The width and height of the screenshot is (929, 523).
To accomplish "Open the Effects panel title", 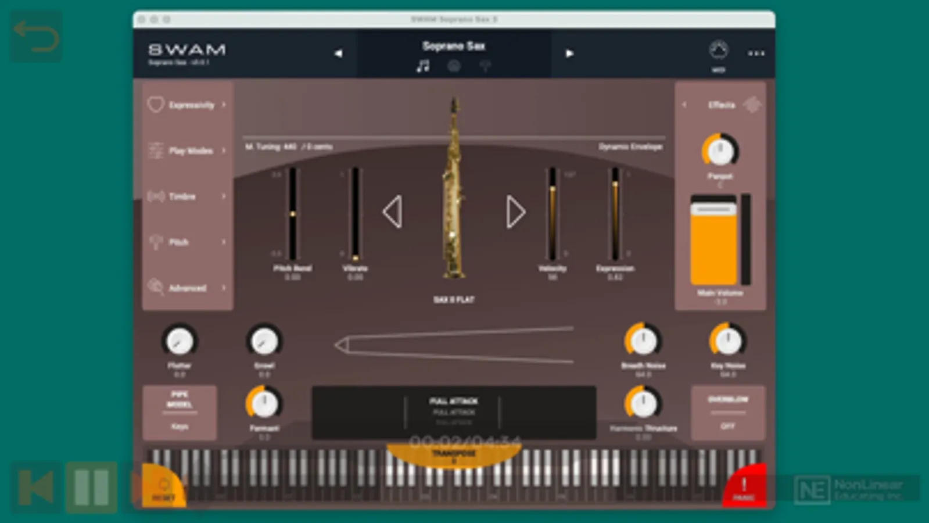I will pos(722,105).
